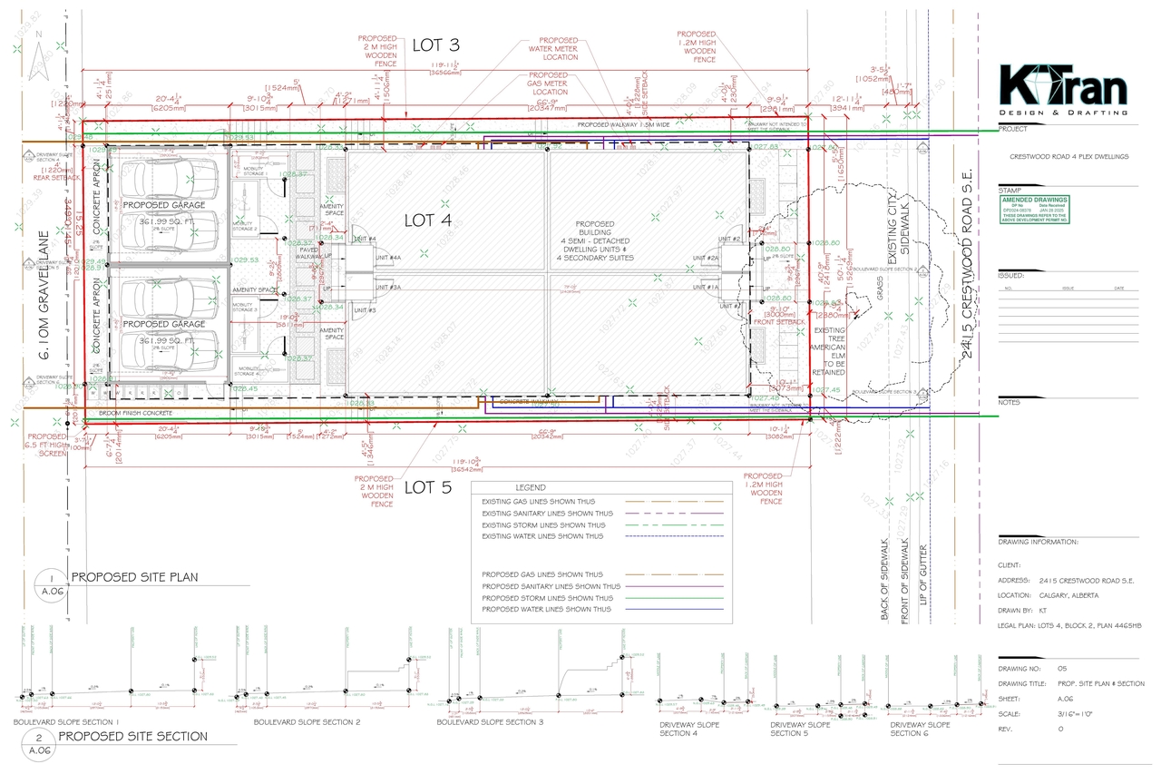The image size is (1161, 774).
Task: Select the Driveway Slope Section 4 caption
Action: pyautogui.click(x=690, y=729)
